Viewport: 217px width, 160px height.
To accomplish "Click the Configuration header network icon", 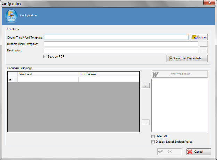I will [11, 16].
